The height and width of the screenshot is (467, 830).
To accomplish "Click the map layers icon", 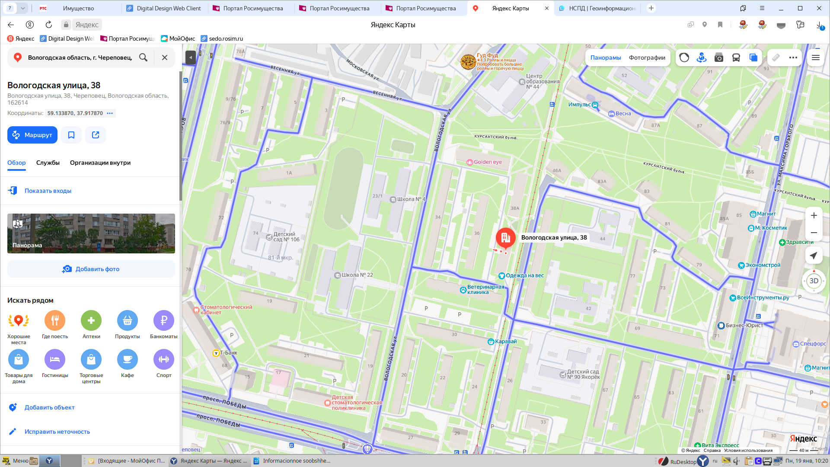I will (x=753, y=58).
